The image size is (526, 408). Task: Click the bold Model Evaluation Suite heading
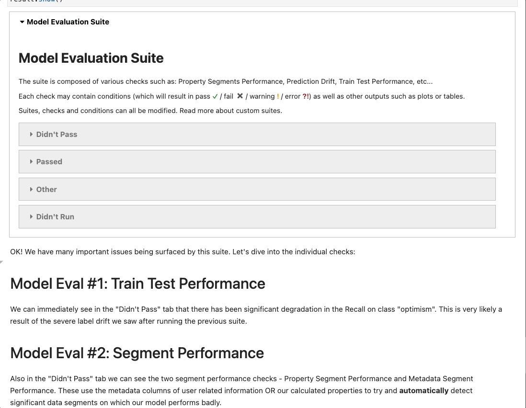click(91, 58)
